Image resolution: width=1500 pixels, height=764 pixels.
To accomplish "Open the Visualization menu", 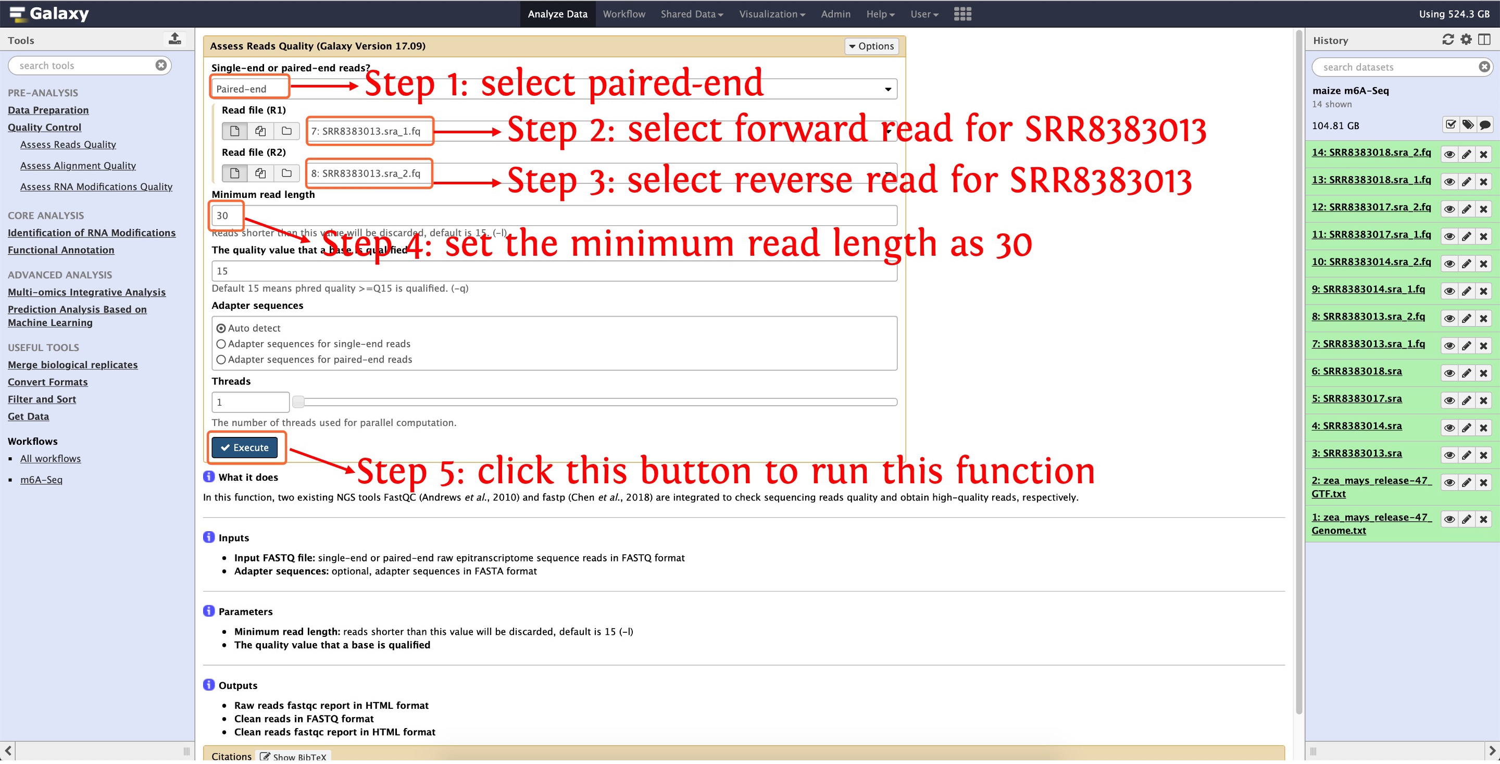I will pyautogui.click(x=771, y=14).
